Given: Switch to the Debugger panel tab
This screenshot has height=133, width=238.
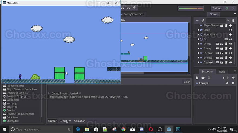Looking at the screenshot, I should 65,121.
